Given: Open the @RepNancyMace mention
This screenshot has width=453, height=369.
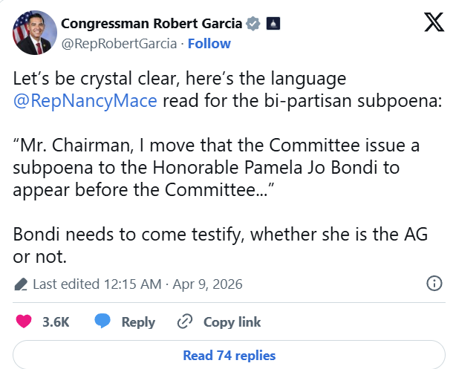Looking at the screenshot, I should (85, 101).
